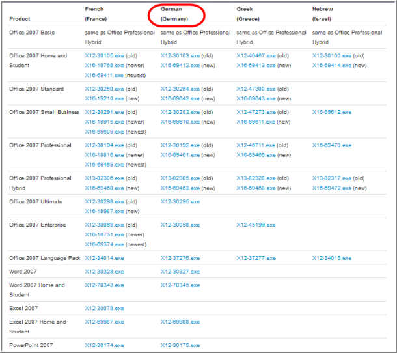The image size is (397, 353).
Task: Open French Language Pack X12-34014.exe
Action: click(104, 258)
